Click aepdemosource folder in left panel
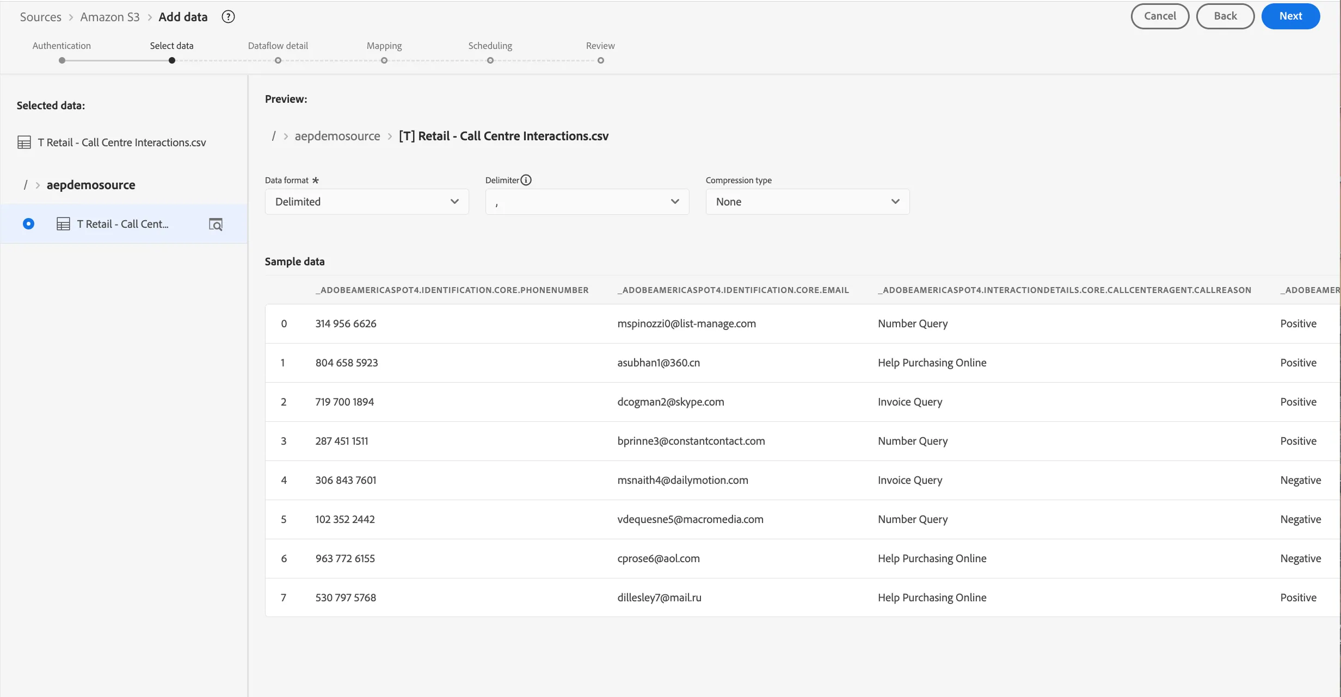The image size is (1341, 697). coord(91,185)
